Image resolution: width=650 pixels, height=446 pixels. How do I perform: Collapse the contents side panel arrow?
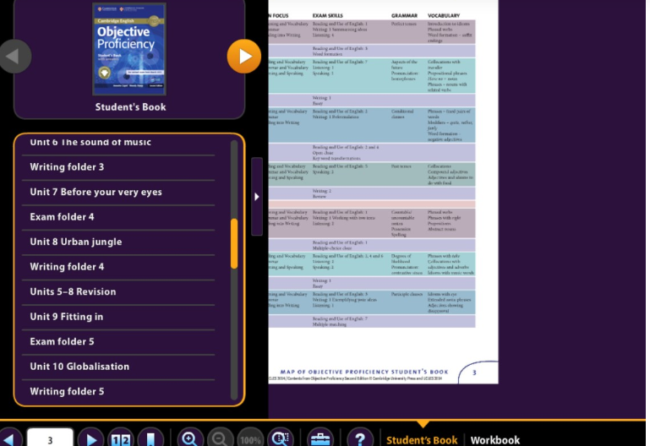[257, 197]
